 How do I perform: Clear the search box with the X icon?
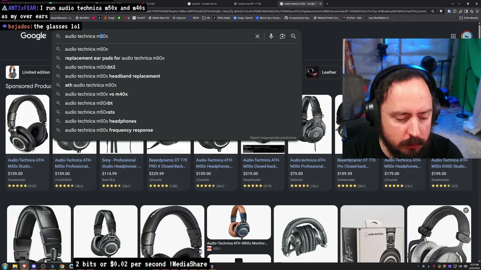[x=257, y=36]
